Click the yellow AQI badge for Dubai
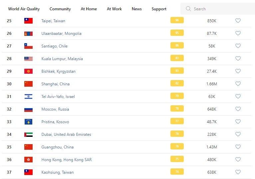Viewport: 255px width, 179px height. click(177, 134)
